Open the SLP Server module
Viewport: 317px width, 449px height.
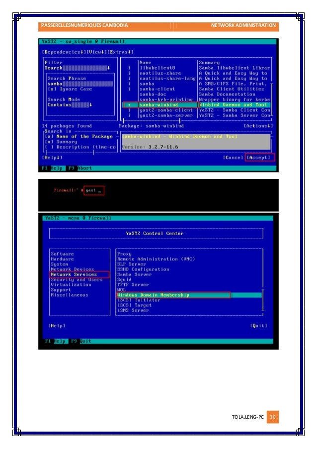pos(132,264)
